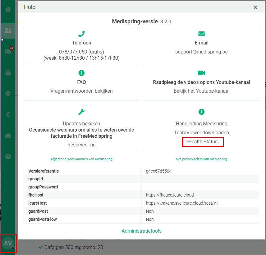The width and height of the screenshot is (266, 255).
Task: Click the guardPostFlow Non value
Action: point(150,219)
